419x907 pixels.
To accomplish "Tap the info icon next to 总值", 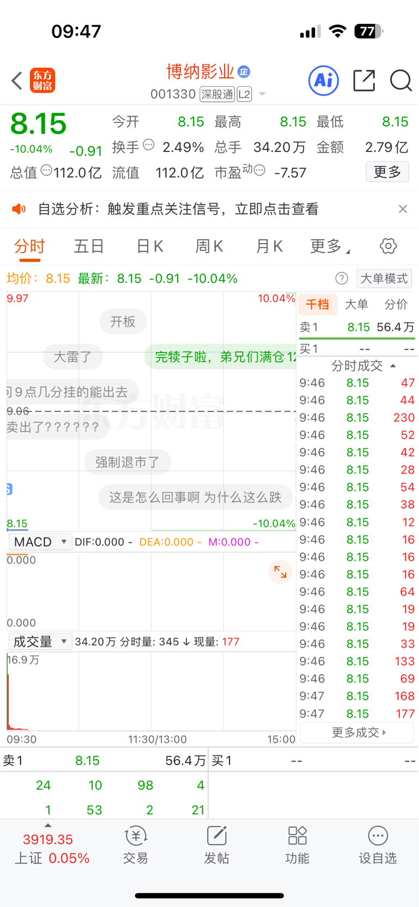I will [46, 171].
